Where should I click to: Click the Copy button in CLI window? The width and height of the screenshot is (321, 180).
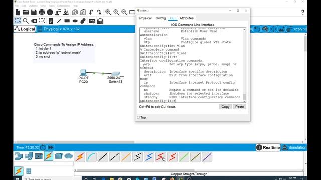pos(225,107)
